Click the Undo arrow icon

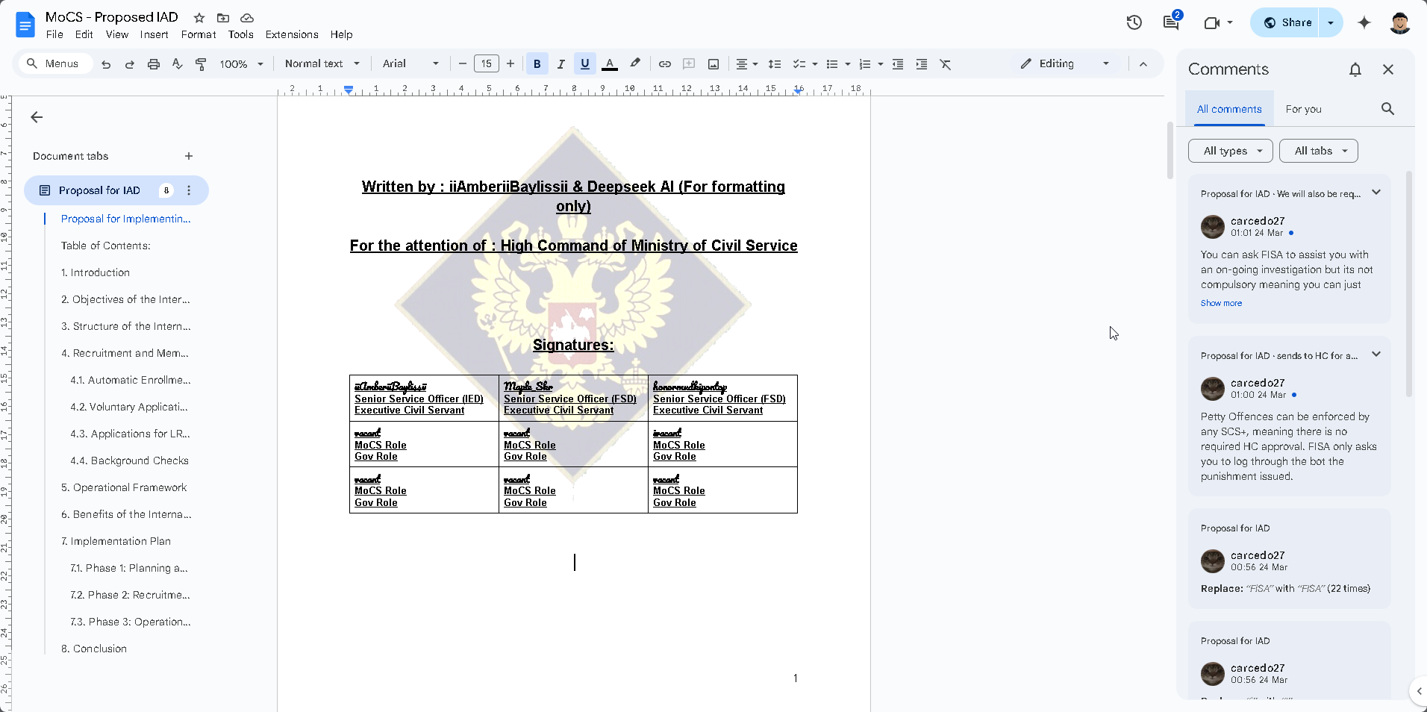click(x=106, y=64)
